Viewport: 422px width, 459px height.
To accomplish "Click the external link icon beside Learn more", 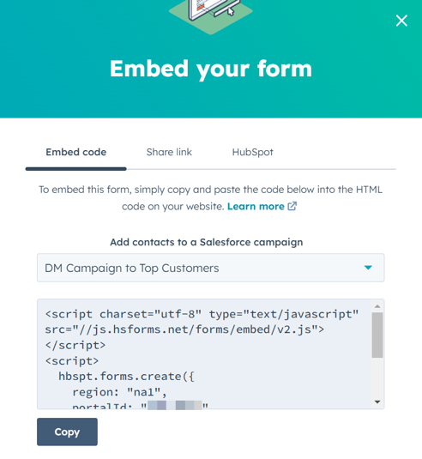I will [292, 206].
